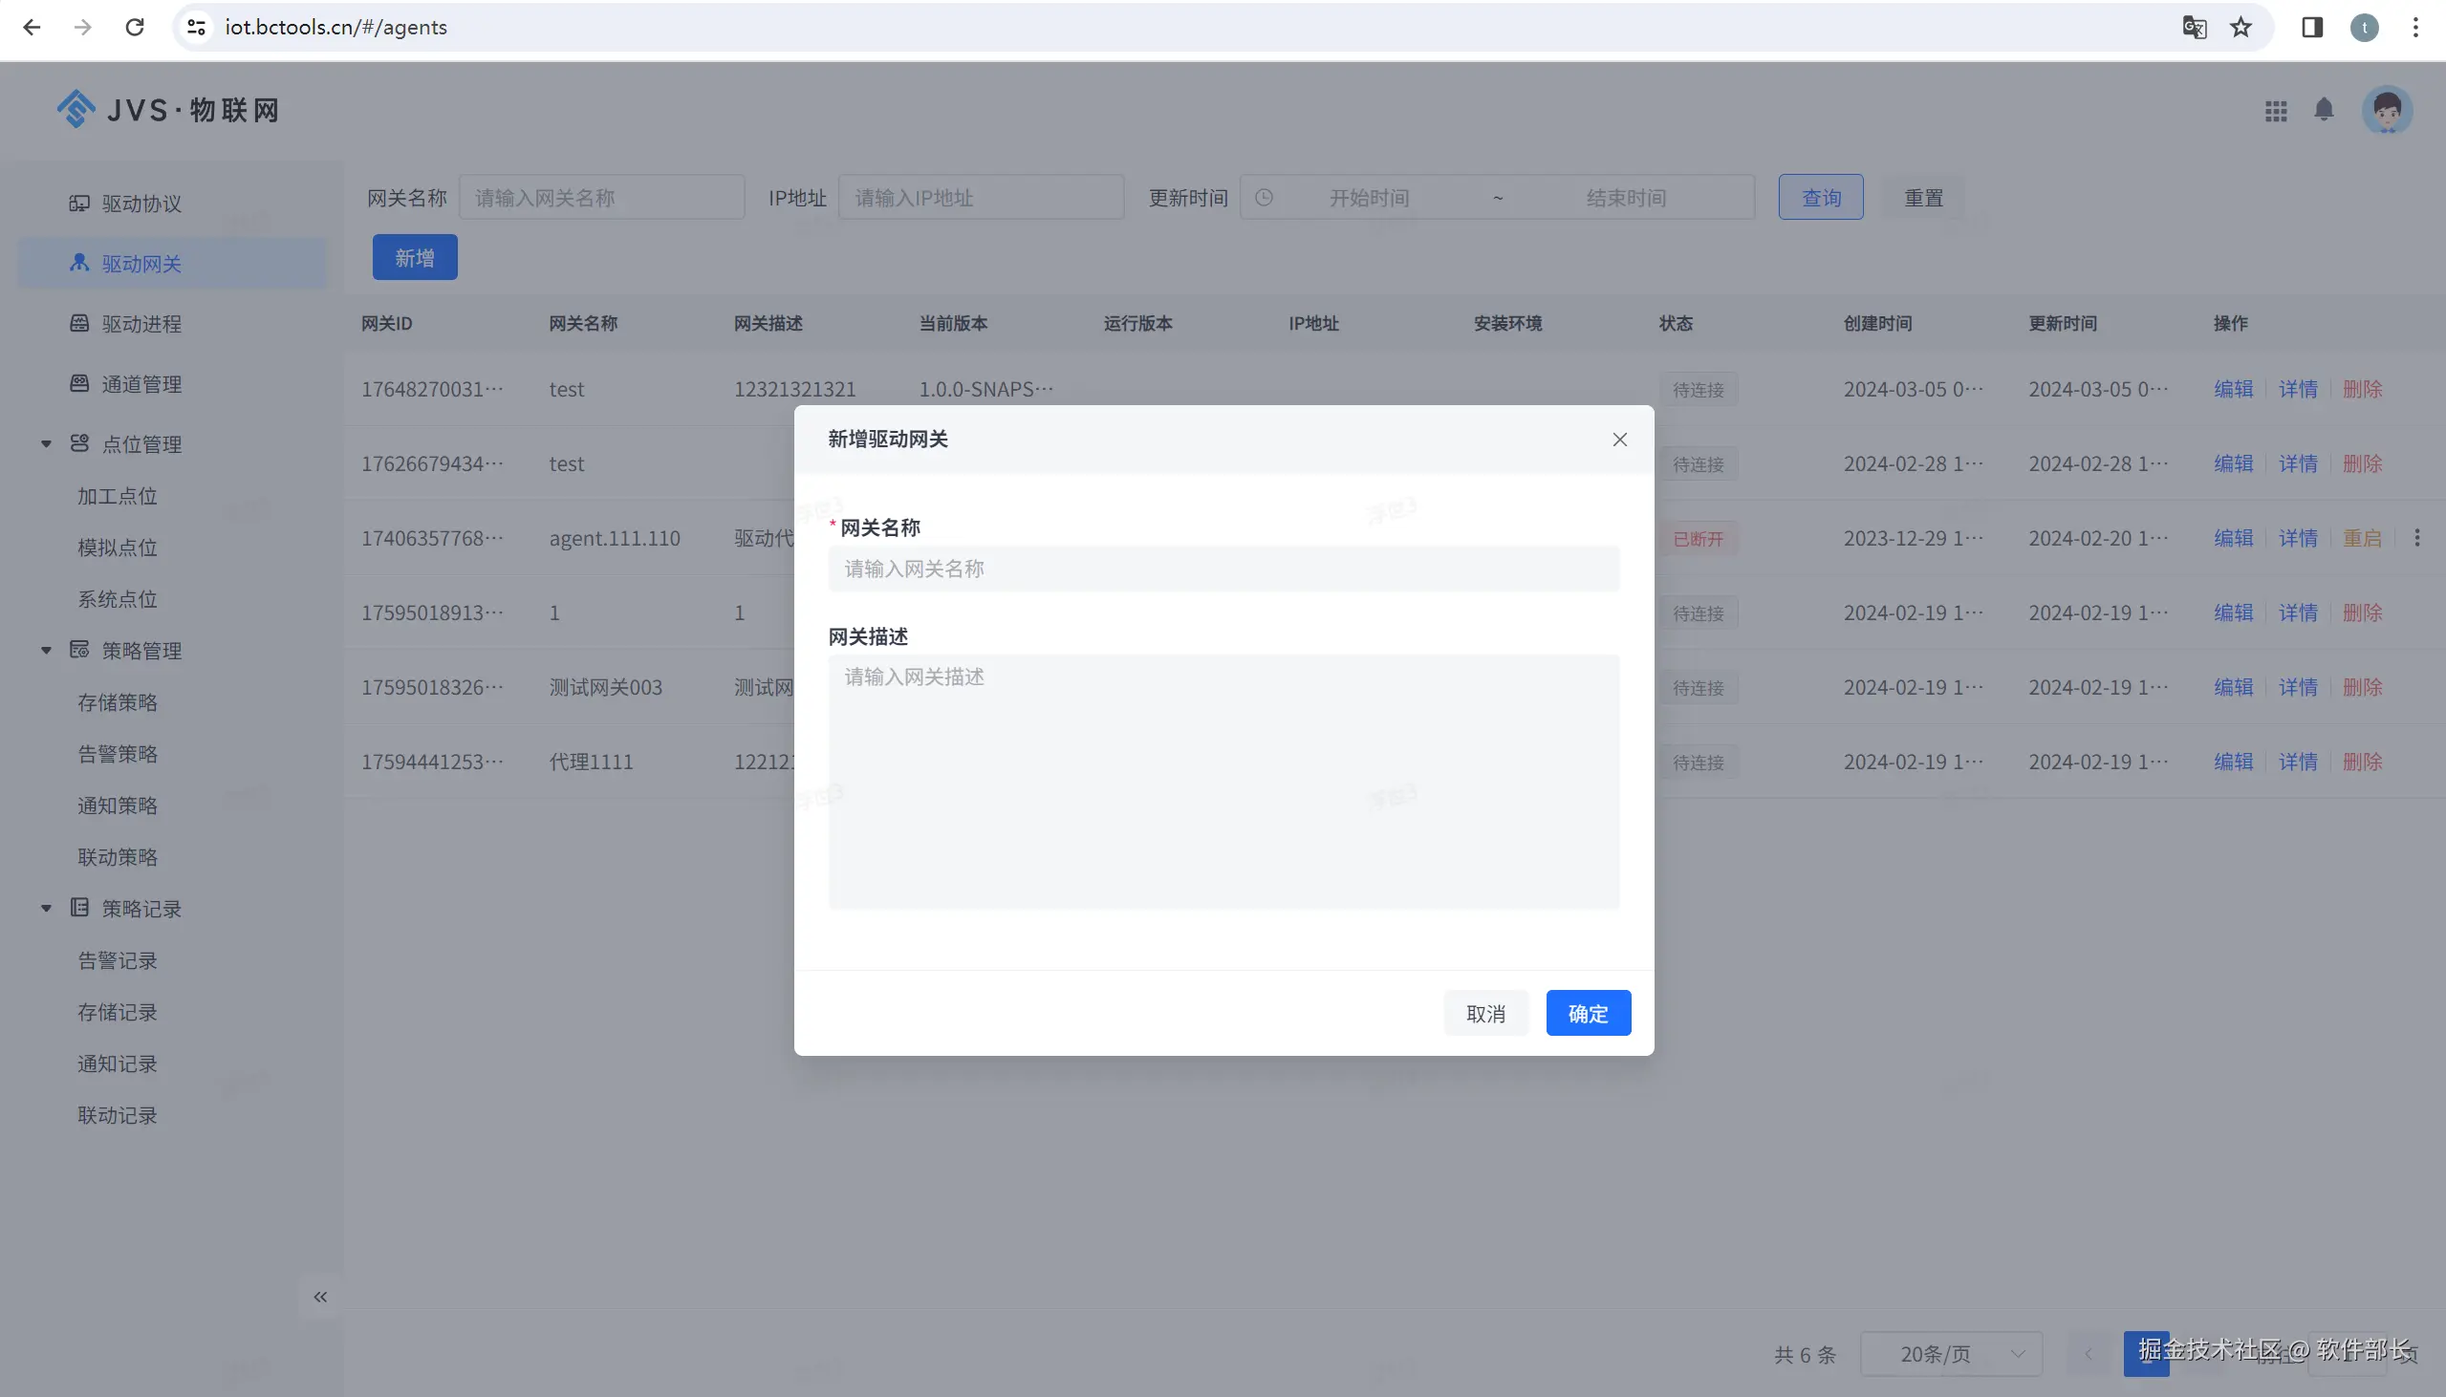This screenshot has height=1397, width=2446.
Task: Reload the page with refresh icon
Action: [135, 27]
